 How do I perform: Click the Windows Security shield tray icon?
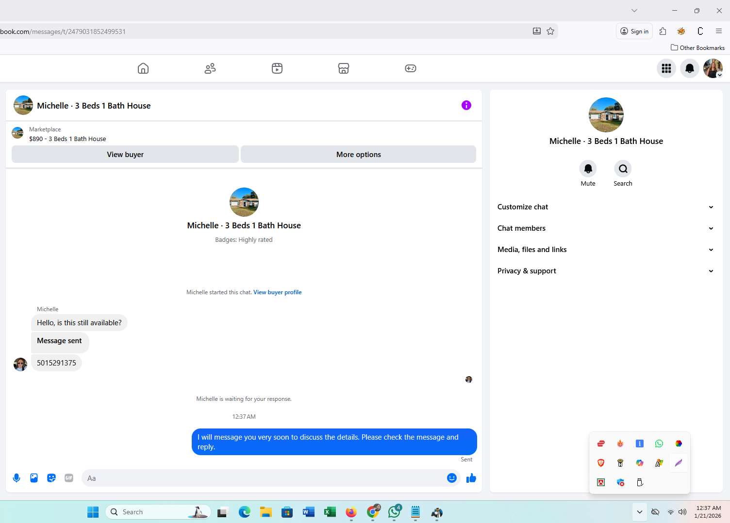[620, 482]
